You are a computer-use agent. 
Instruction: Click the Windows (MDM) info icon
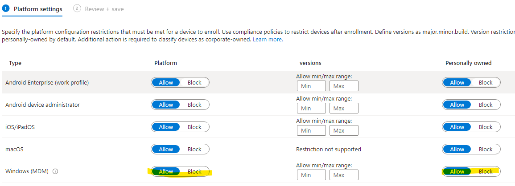pyautogui.click(x=55, y=171)
